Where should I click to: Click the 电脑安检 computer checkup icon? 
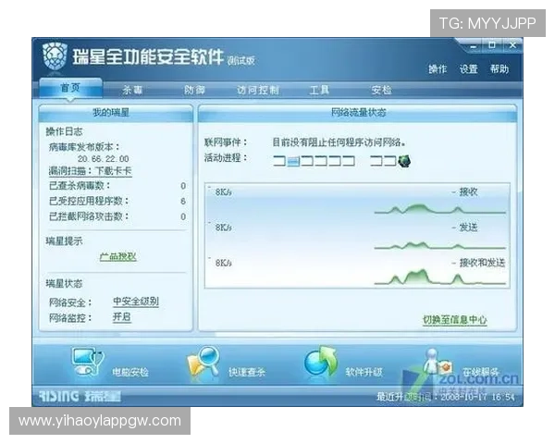click(88, 361)
